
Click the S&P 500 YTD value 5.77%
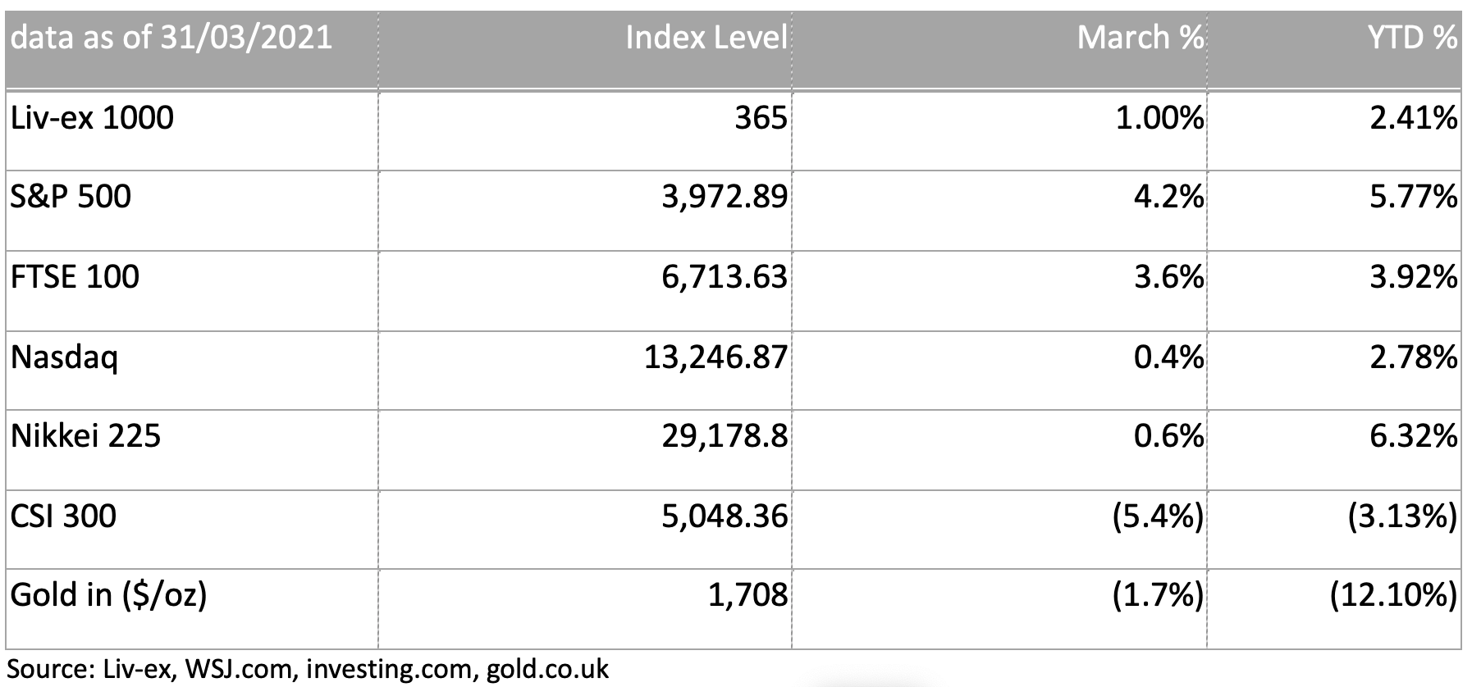[x=1413, y=198]
